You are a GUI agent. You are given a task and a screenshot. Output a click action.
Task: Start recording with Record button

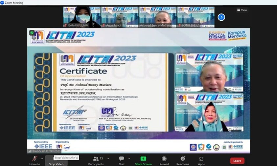point(164,160)
